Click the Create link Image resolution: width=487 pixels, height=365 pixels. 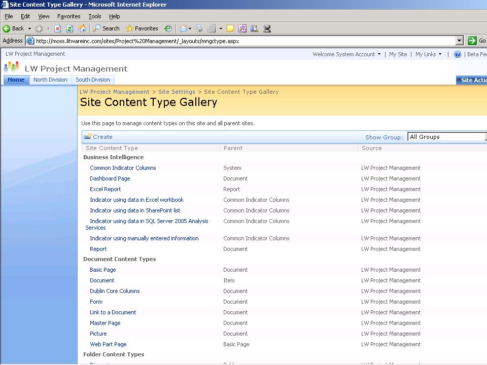pos(102,137)
